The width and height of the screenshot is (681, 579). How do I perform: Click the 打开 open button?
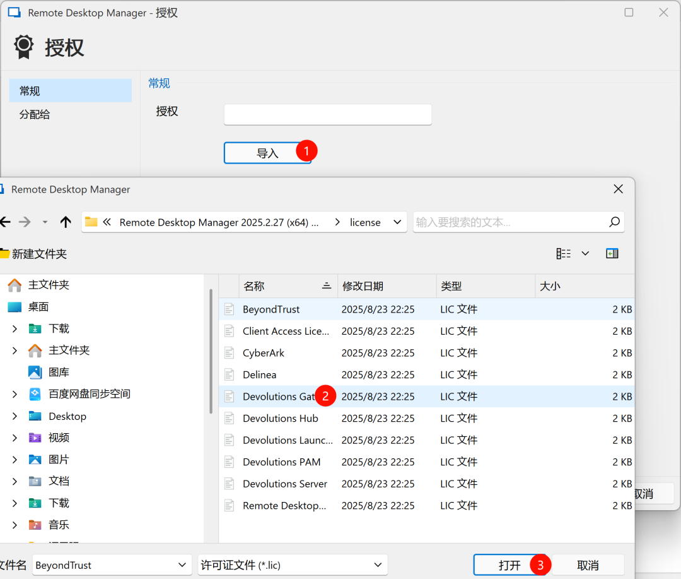pyautogui.click(x=509, y=565)
